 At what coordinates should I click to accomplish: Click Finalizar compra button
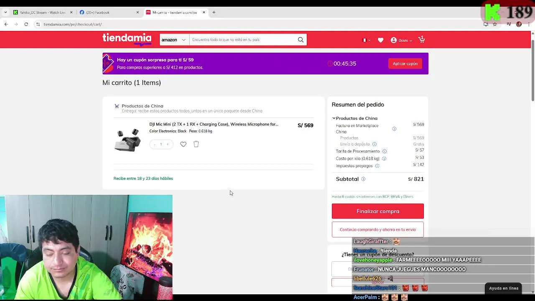click(x=378, y=211)
